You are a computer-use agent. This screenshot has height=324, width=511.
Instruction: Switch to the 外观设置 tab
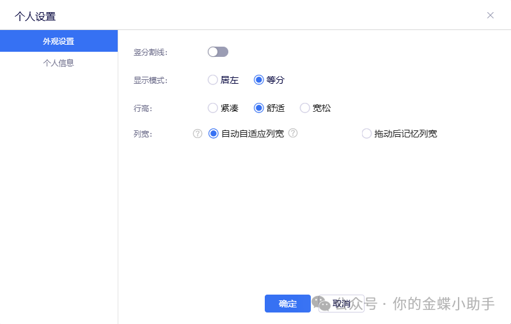58,42
